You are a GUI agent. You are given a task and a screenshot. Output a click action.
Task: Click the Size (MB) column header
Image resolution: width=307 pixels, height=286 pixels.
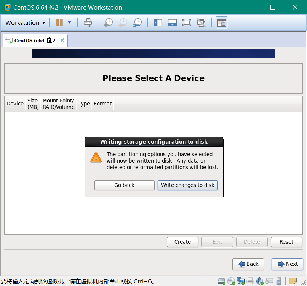coord(33,104)
